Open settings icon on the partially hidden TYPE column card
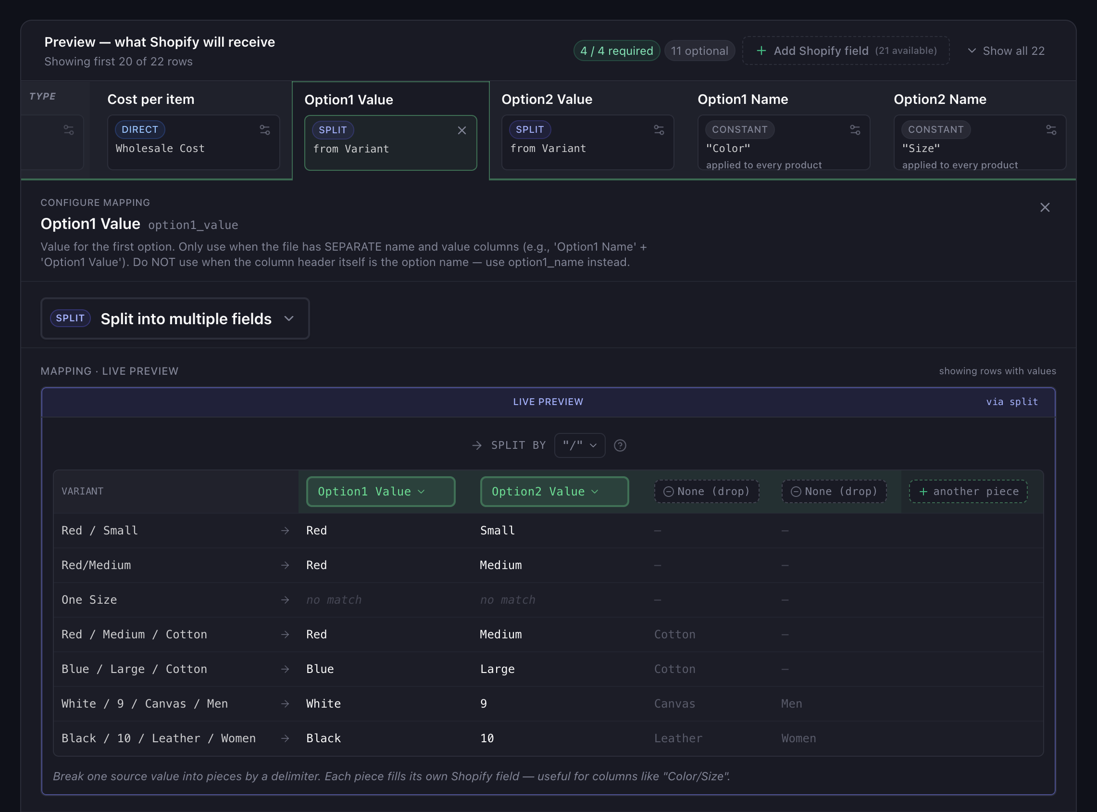 click(x=69, y=130)
